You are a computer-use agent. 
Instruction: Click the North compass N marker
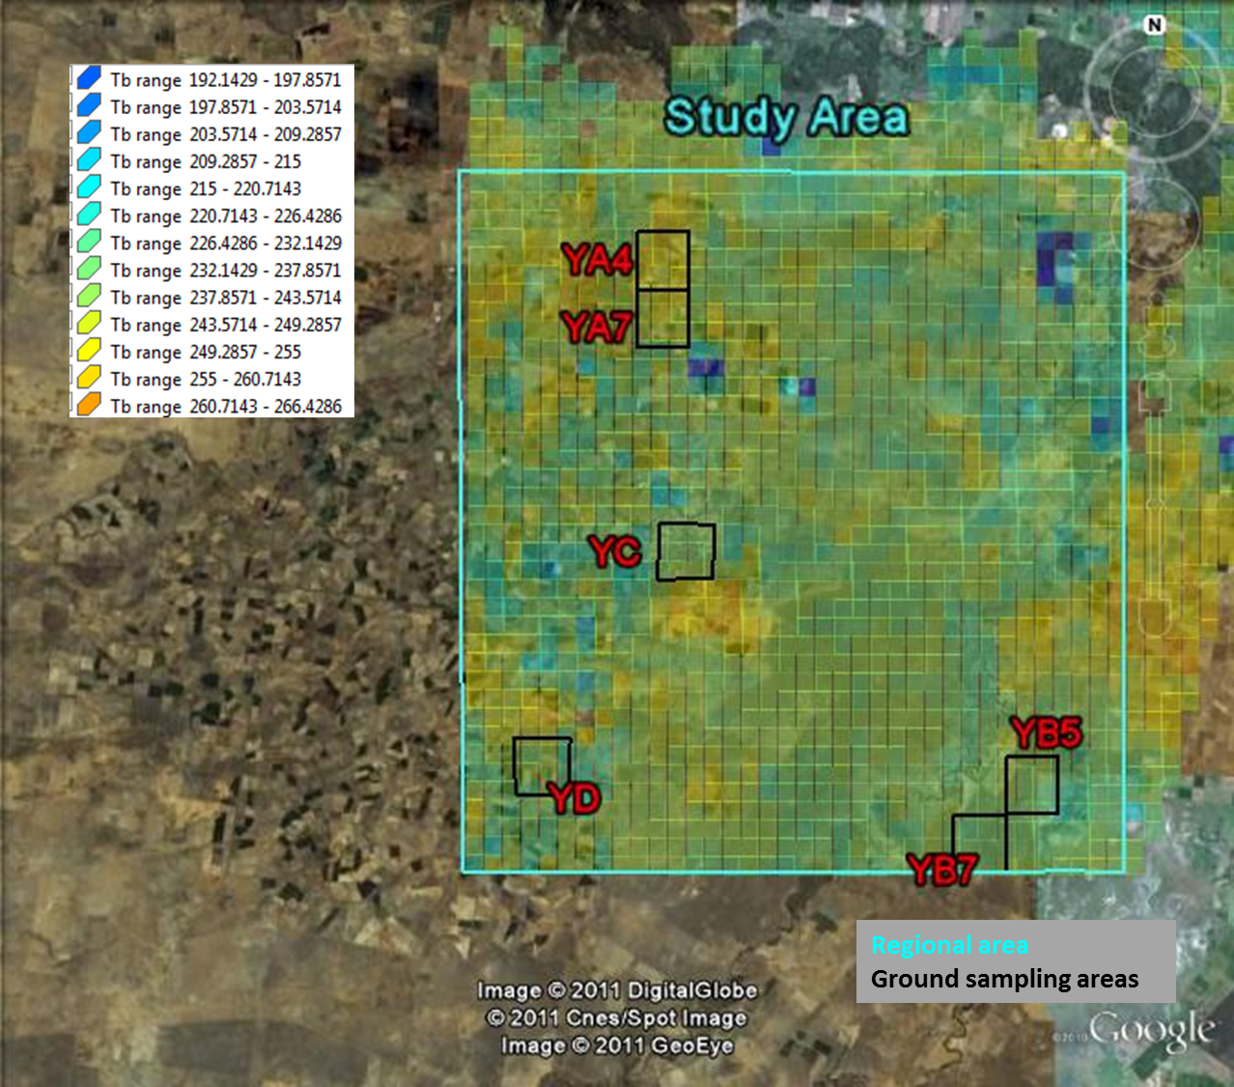pos(1154,25)
